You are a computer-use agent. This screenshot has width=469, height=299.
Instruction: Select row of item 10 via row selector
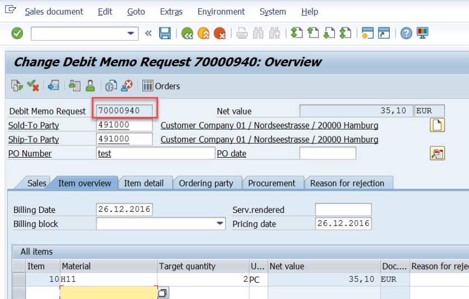pos(18,279)
